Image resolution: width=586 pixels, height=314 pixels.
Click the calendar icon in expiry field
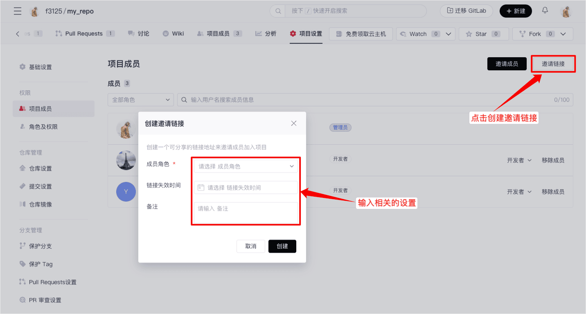201,188
